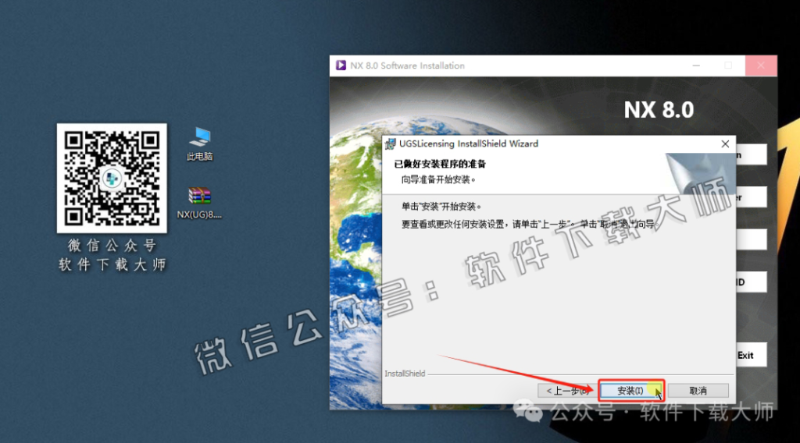Image resolution: width=800 pixels, height=443 pixels.
Task: Open the 此电脑 desktop icon
Action: (x=199, y=144)
